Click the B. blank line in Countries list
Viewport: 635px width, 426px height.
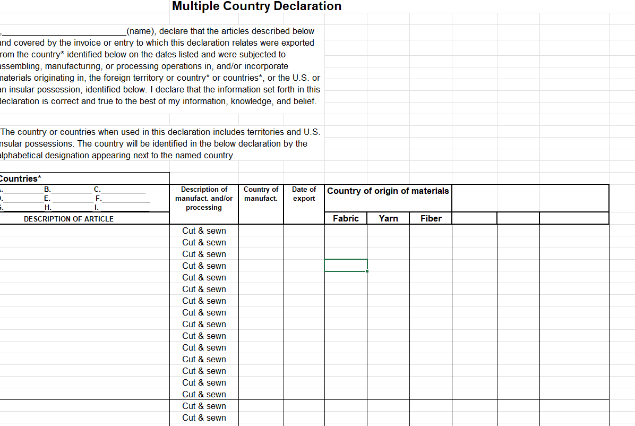[x=68, y=189]
